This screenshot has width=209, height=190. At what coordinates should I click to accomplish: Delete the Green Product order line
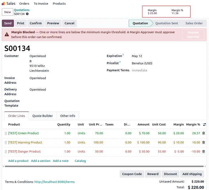pos(204,133)
